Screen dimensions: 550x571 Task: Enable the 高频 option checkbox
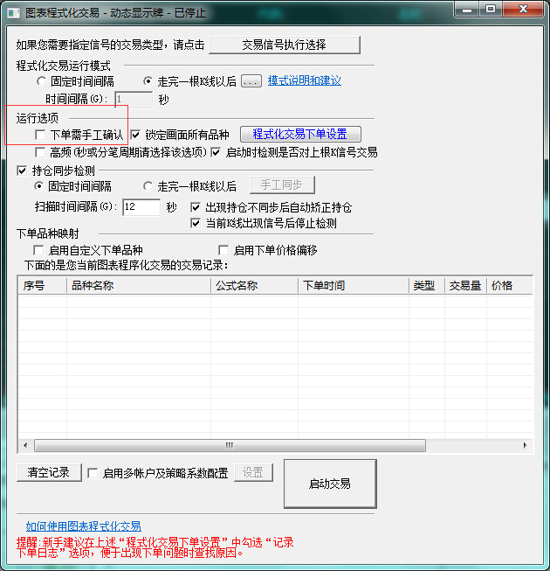pyautogui.click(x=40, y=152)
